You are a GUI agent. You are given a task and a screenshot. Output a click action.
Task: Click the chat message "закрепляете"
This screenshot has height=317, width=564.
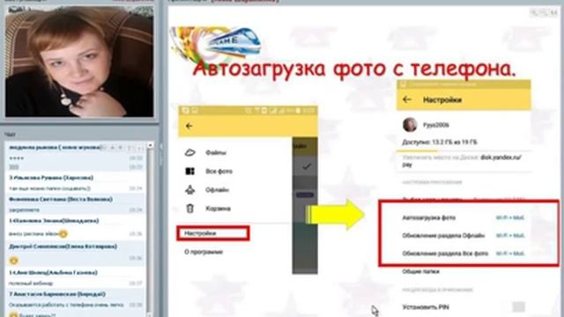[x=24, y=210]
